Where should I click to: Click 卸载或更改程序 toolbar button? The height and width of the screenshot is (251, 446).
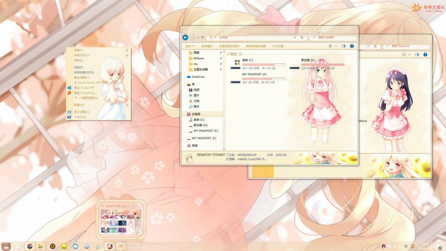[x=229, y=46]
